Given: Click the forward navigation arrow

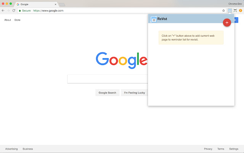Looking at the screenshot, I should (8, 10).
